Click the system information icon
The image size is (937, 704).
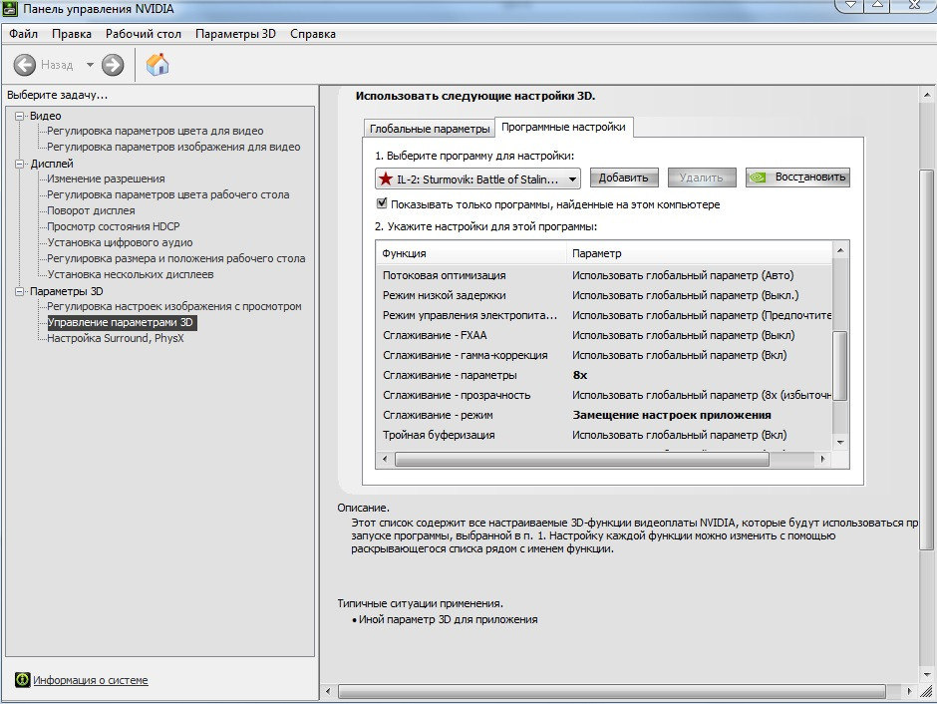click(22, 679)
